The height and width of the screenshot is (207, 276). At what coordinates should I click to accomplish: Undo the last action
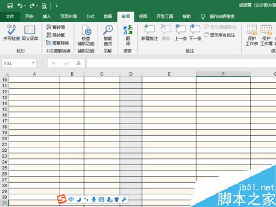(x=20, y=6)
